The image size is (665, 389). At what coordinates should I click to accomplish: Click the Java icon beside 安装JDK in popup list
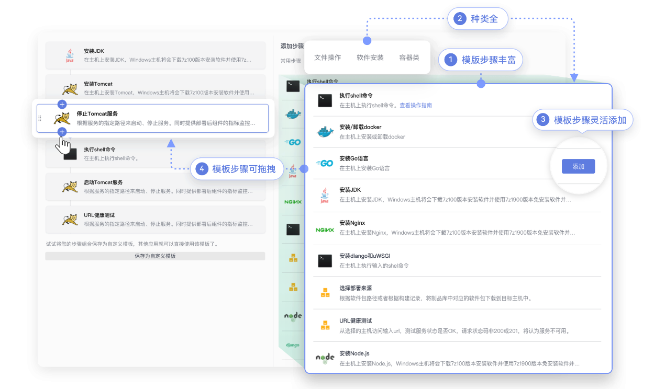(325, 195)
